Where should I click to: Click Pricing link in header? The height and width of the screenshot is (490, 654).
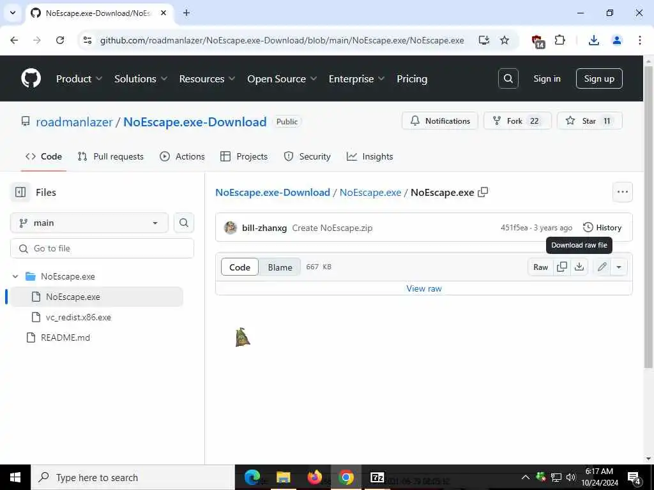412,78
